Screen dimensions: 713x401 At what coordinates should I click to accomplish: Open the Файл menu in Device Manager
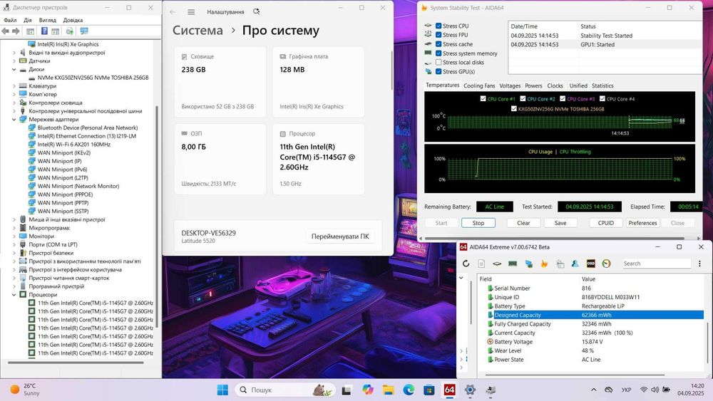tap(10, 20)
